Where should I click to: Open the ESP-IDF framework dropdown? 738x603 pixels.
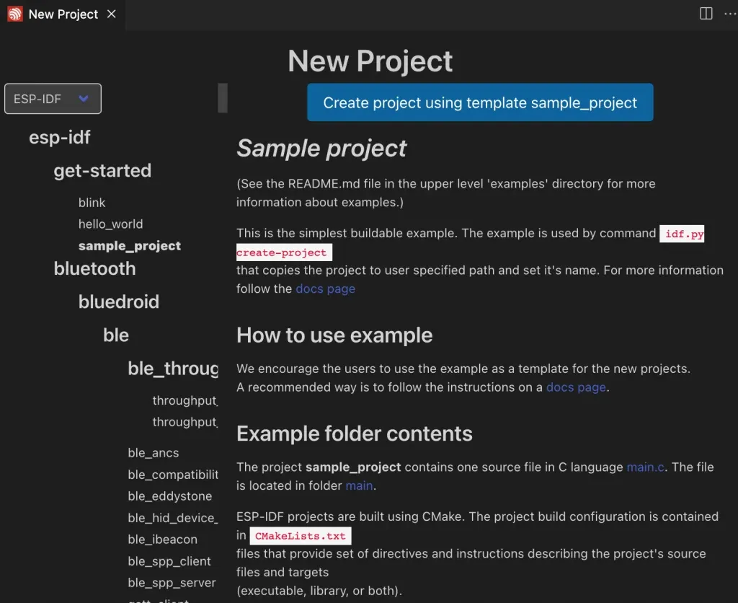pyautogui.click(x=53, y=98)
